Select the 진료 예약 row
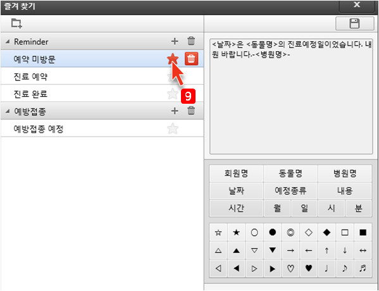 pyautogui.click(x=102, y=77)
